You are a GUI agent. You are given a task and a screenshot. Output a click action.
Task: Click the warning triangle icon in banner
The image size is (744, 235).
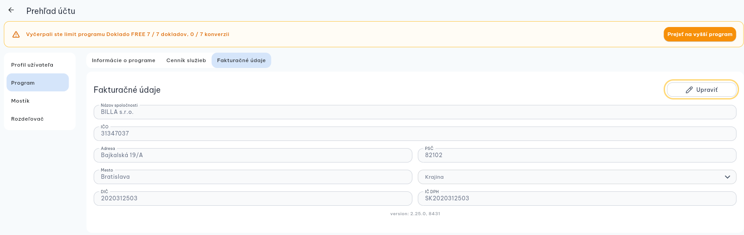16,34
